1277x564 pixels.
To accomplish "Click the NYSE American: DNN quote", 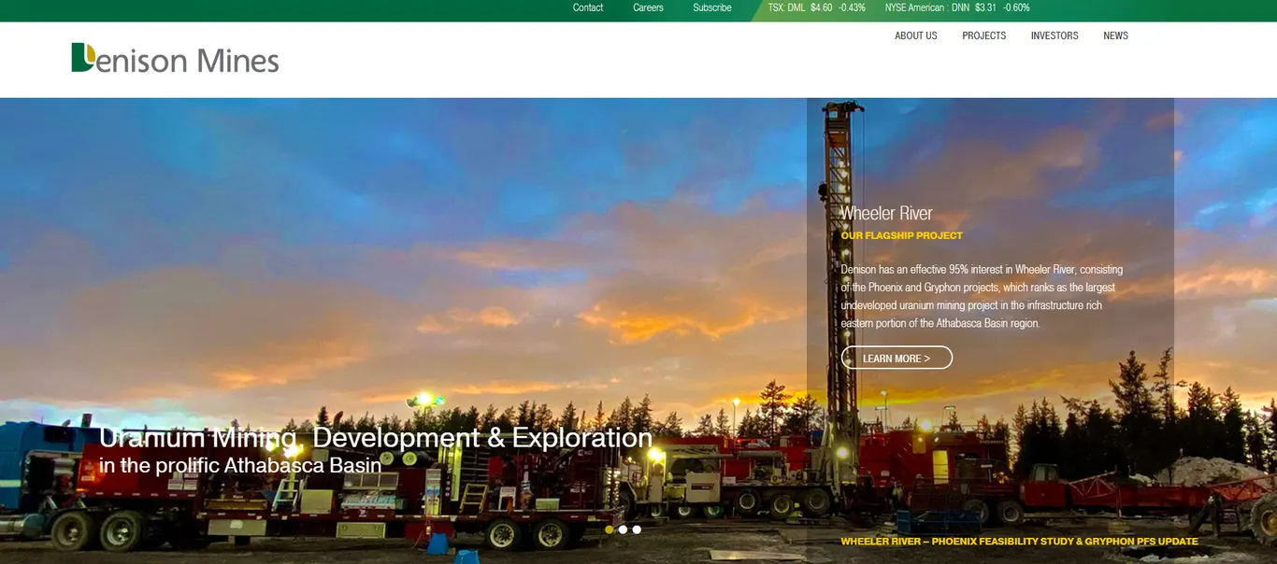I will tap(957, 7).
